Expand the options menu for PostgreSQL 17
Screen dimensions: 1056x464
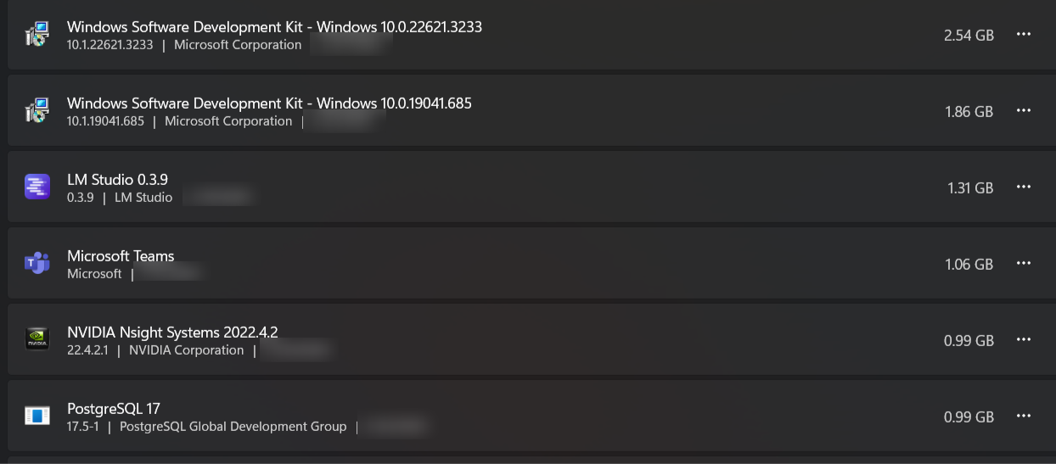point(1023,416)
